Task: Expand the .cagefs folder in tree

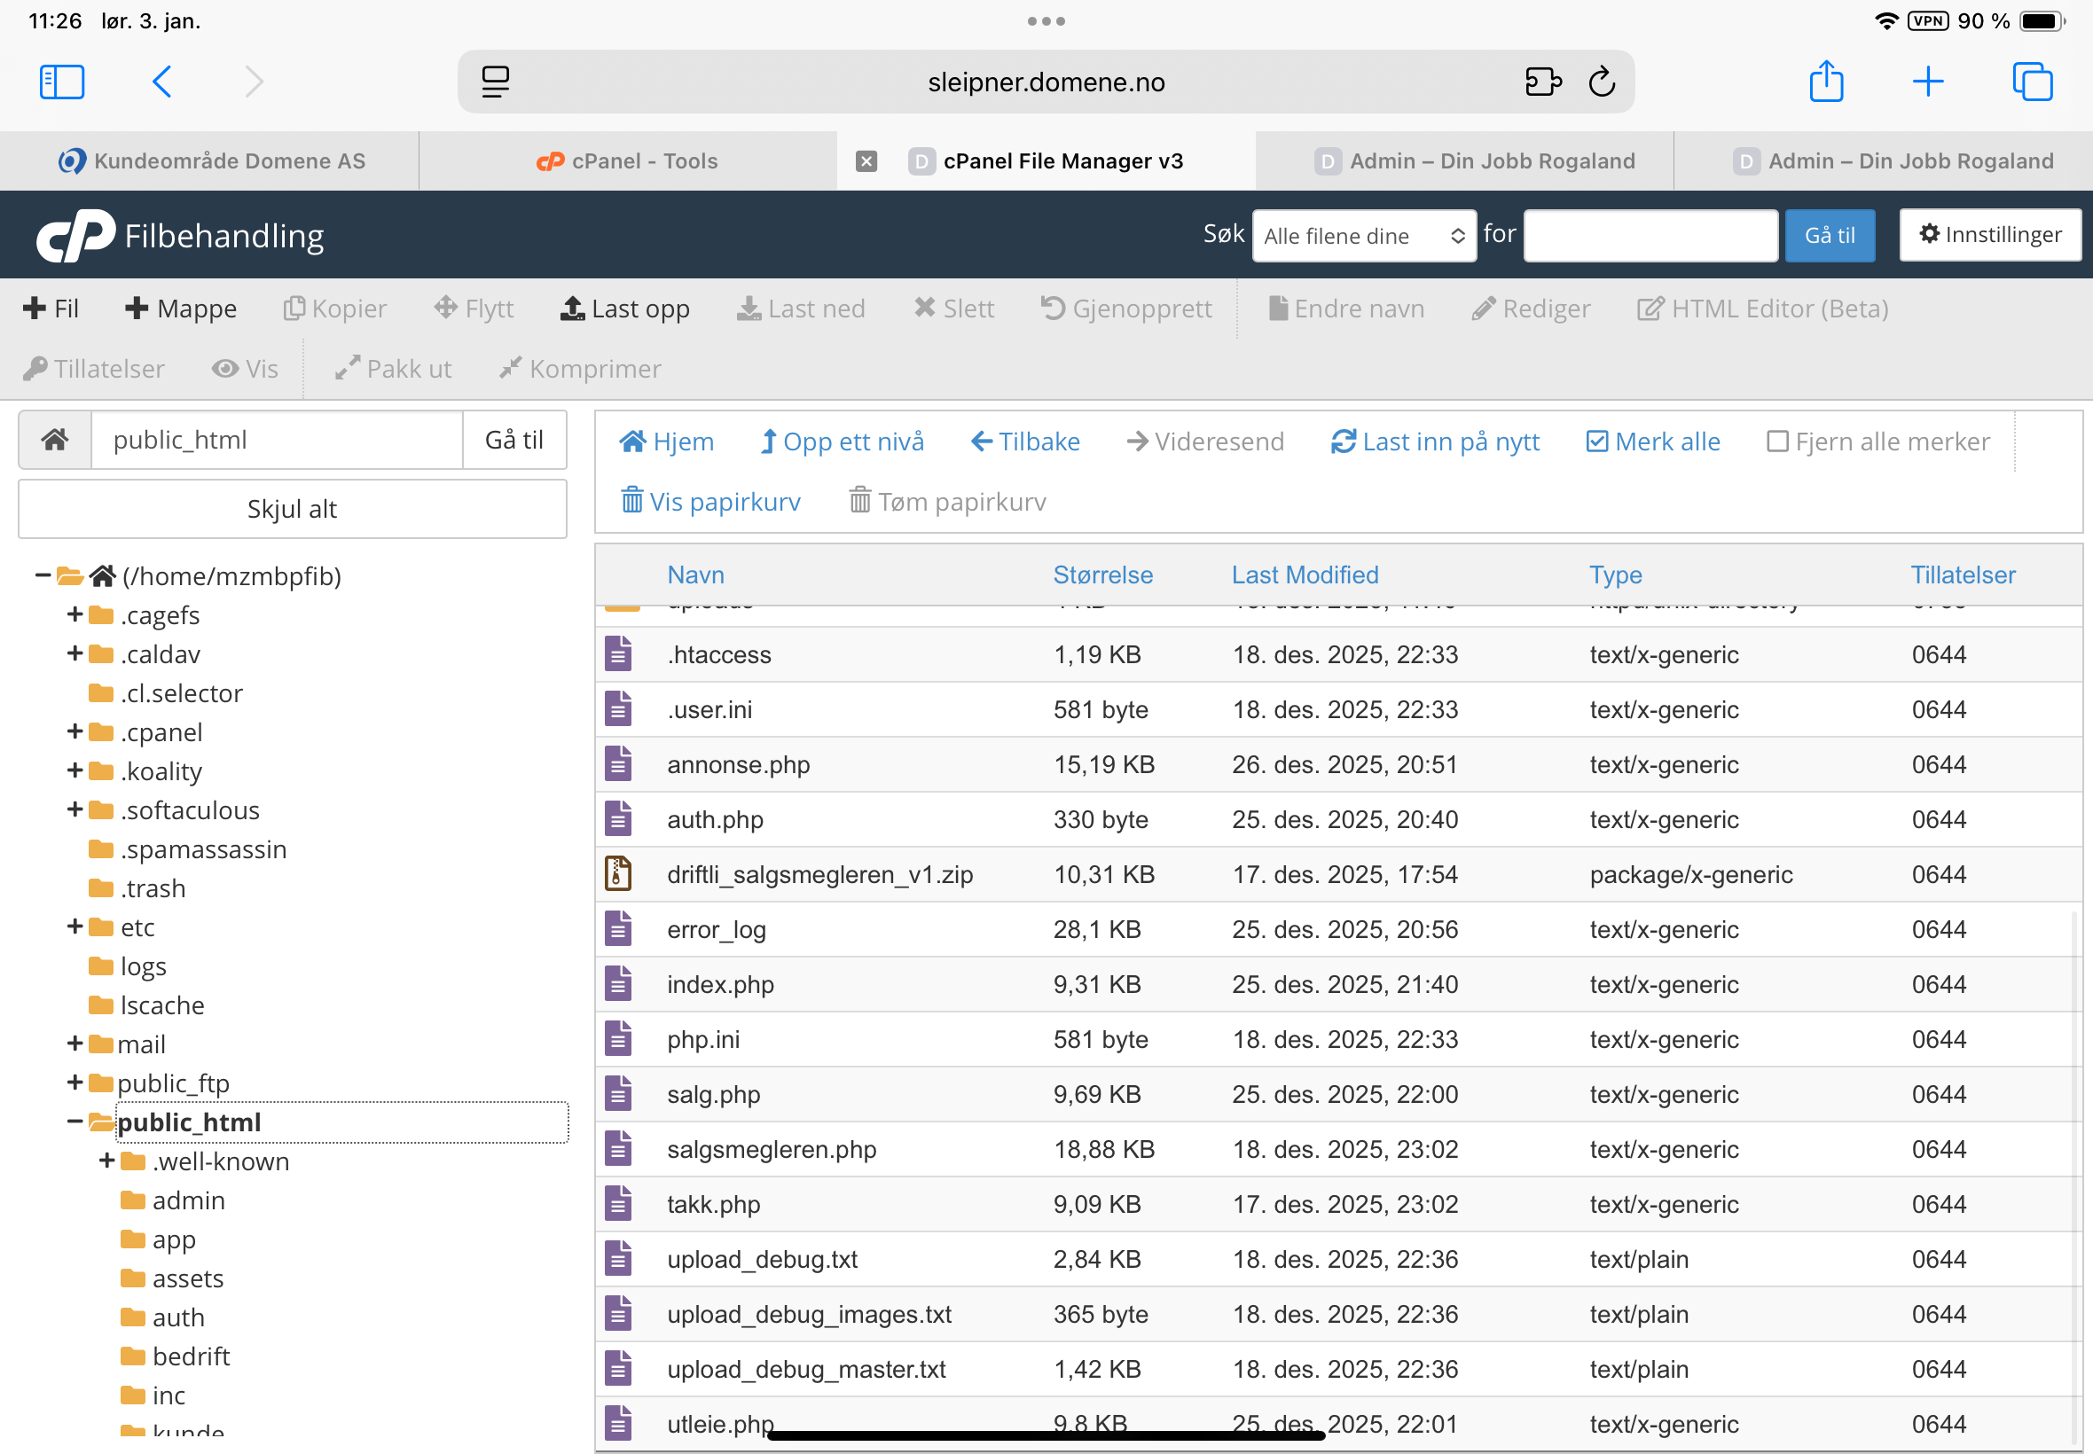Action: tap(74, 615)
